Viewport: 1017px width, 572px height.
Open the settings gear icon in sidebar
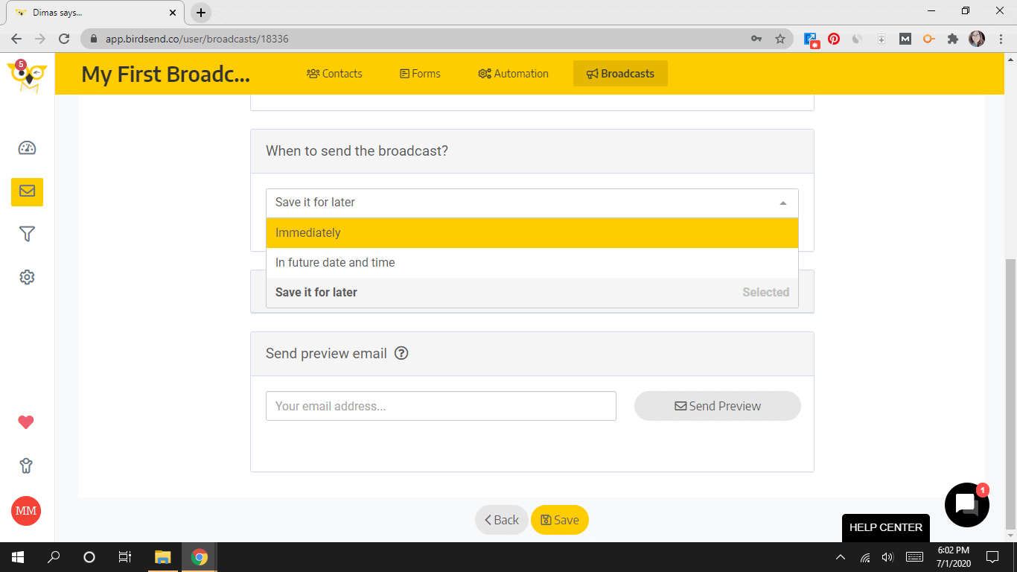[27, 277]
